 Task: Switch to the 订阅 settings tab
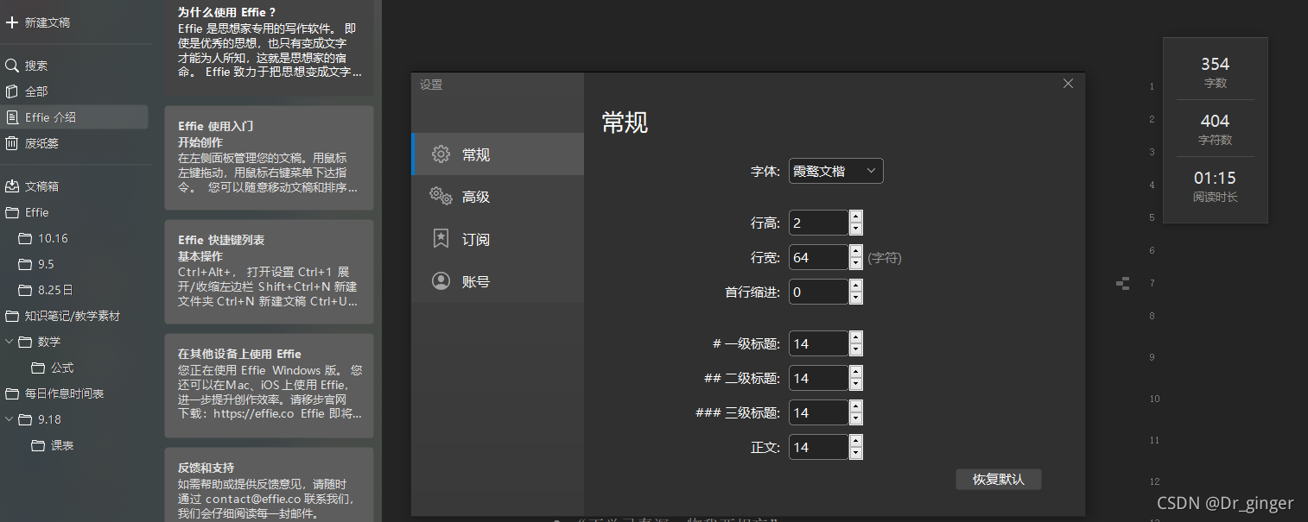[x=498, y=239]
